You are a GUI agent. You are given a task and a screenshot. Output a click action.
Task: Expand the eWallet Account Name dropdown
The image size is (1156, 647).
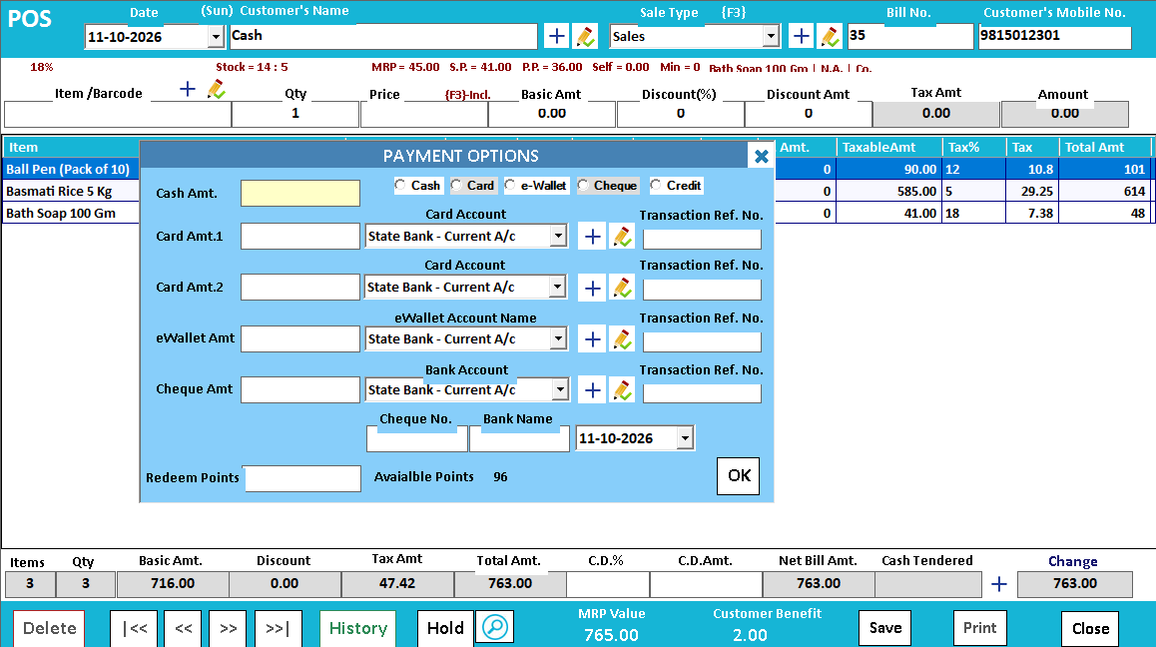[558, 338]
